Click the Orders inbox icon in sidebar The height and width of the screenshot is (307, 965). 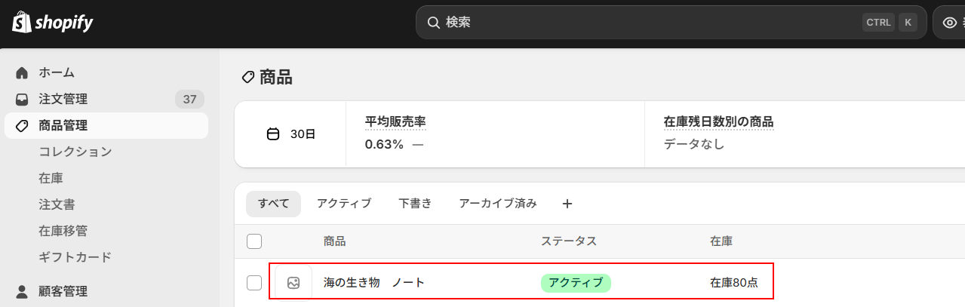coord(22,100)
